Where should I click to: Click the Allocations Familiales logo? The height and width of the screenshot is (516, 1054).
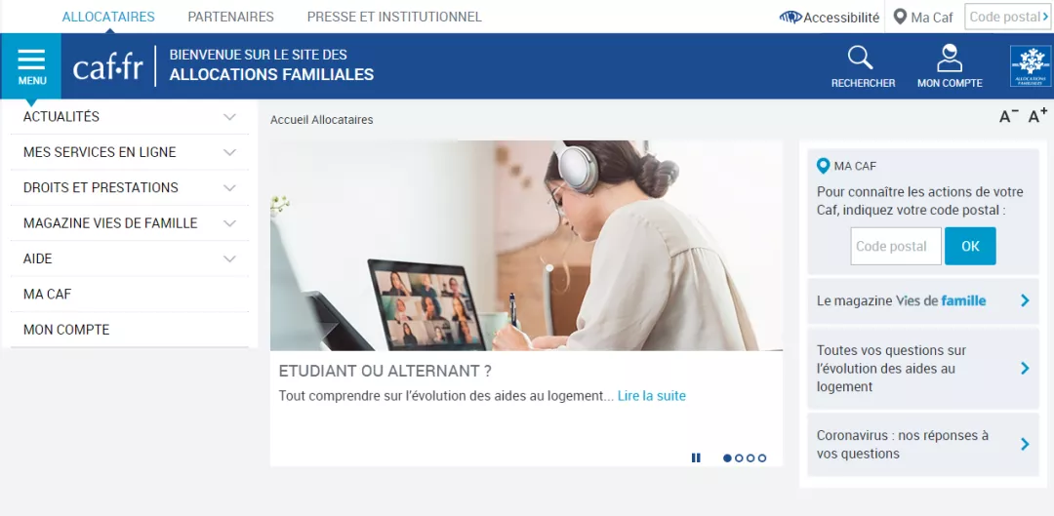coord(1030,66)
